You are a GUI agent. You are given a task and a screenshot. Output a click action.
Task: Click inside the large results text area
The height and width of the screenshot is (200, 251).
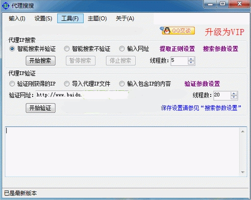tap(122, 152)
